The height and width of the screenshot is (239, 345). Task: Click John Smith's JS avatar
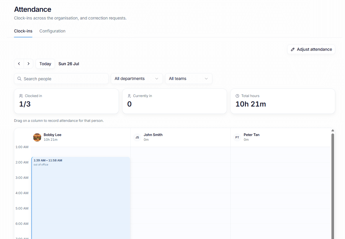click(137, 137)
